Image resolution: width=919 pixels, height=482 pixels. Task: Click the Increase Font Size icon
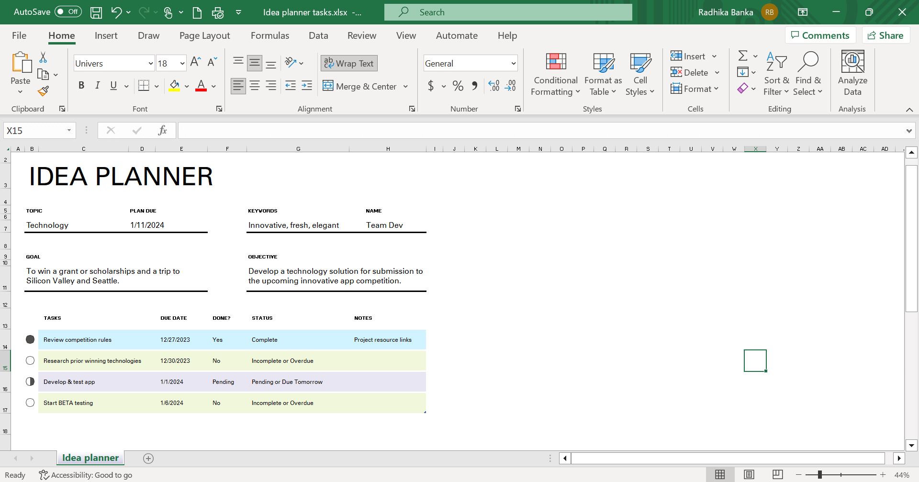(195, 61)
